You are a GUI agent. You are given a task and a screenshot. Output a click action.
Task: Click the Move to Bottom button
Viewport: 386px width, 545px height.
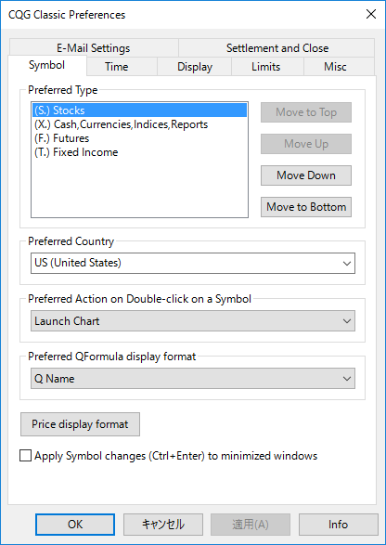point(306,207)
